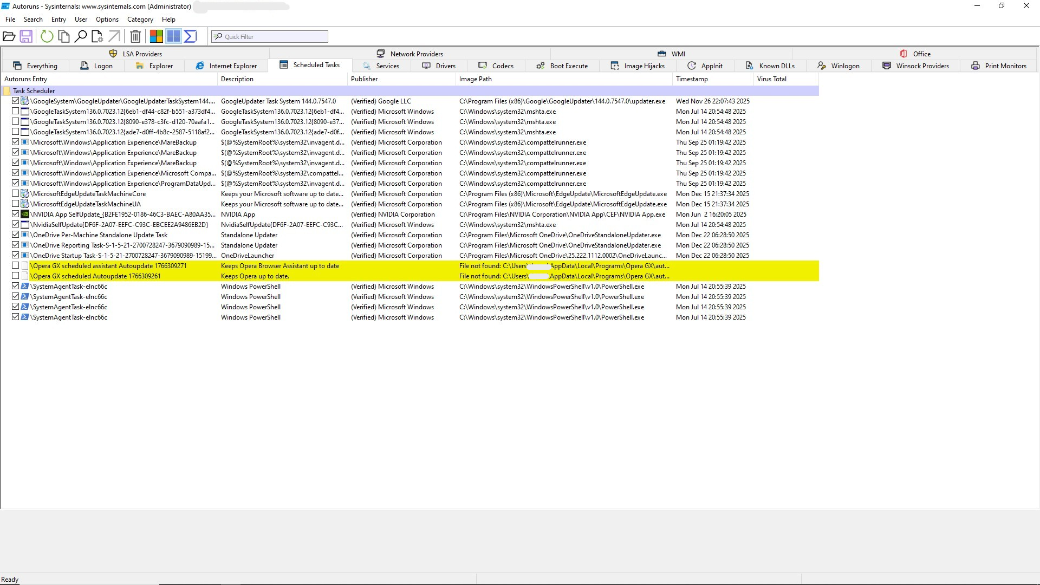Sort by the Virus Total column header
This screenshot has height=585, width=1040.
[786, 79]
